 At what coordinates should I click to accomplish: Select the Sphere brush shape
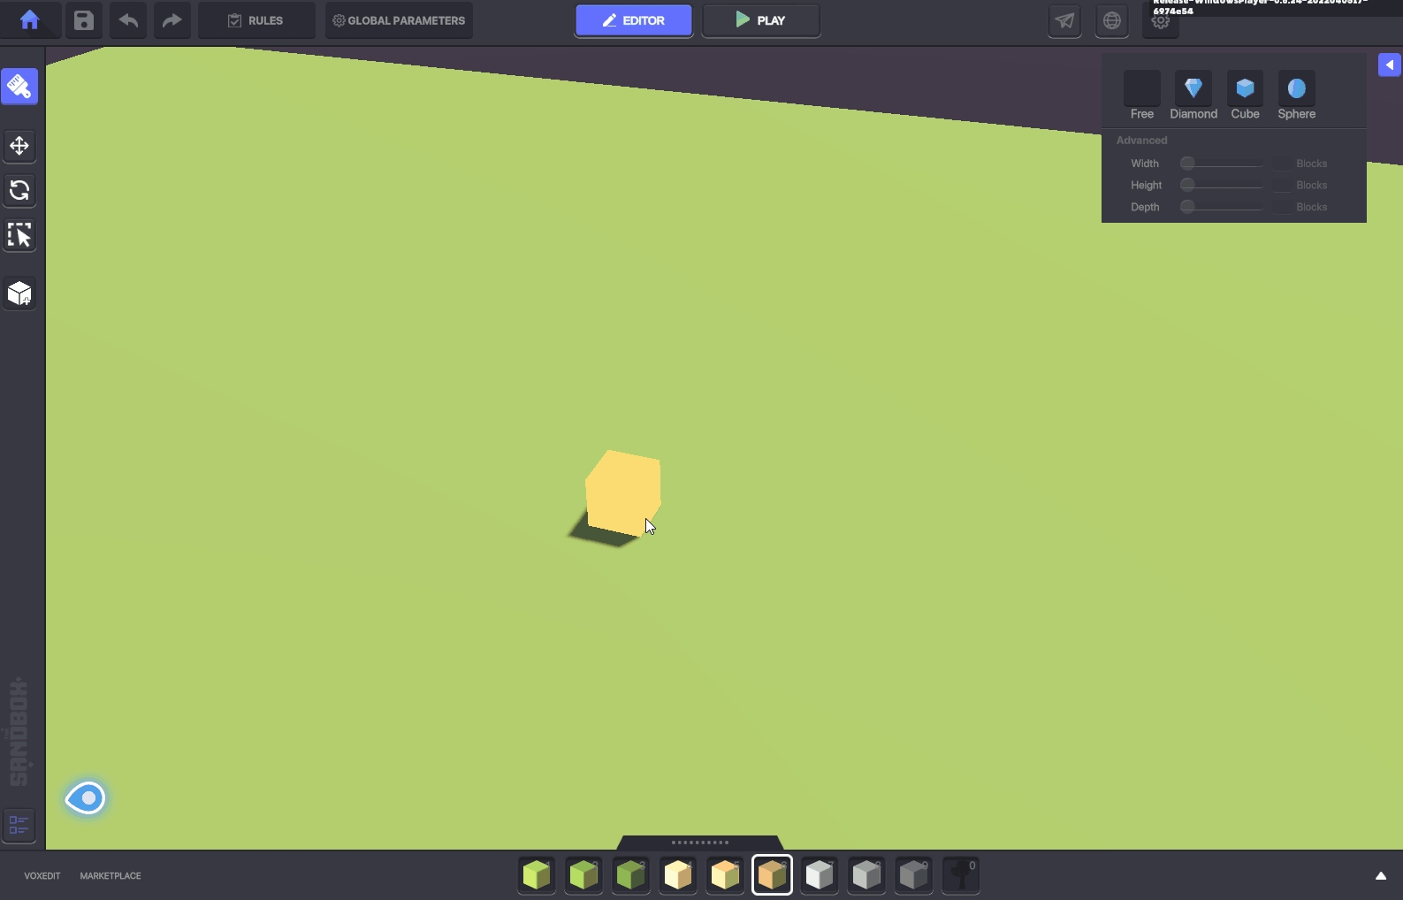click(x=1296, y=88)
